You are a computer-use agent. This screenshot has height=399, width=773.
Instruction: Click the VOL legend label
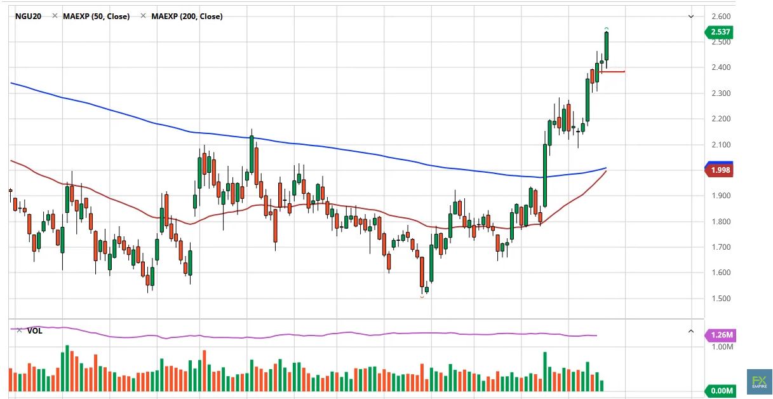35,331
